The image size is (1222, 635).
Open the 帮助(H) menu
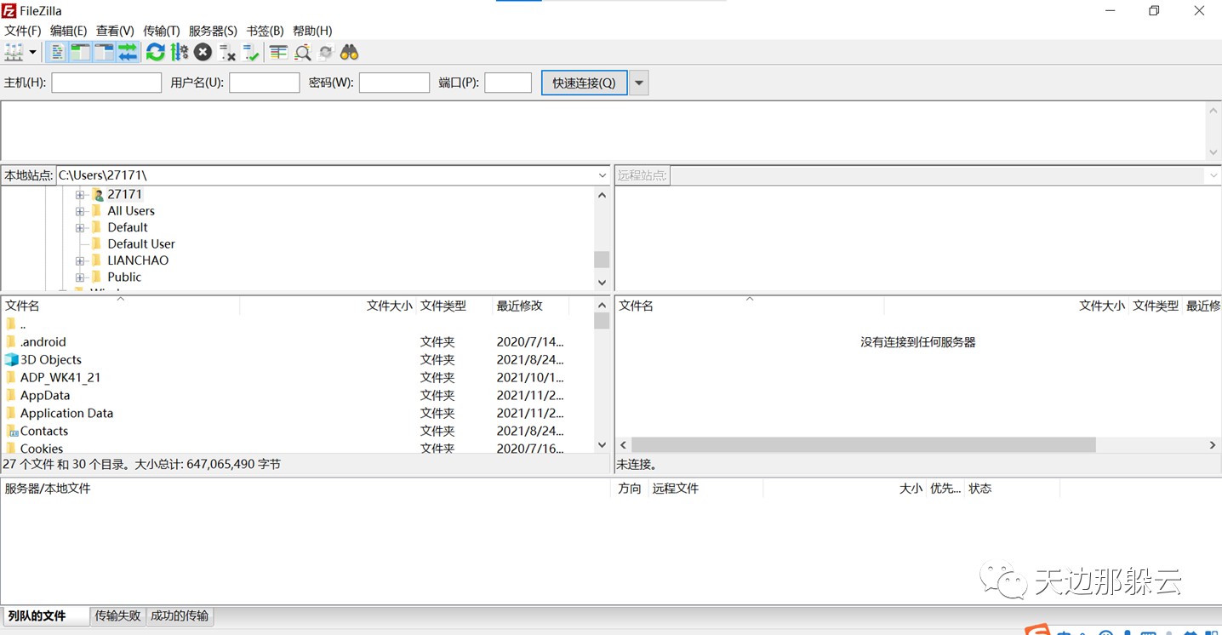pyautogui.click(x=312, y=31)
